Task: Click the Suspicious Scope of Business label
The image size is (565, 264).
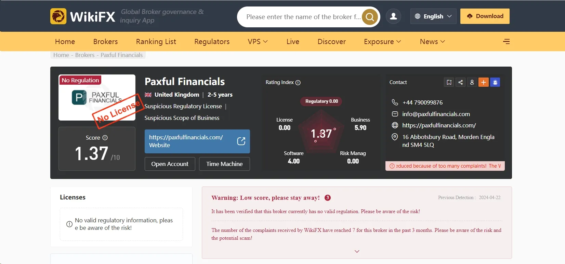Action: pyautogui.click(x=182, y=118)
